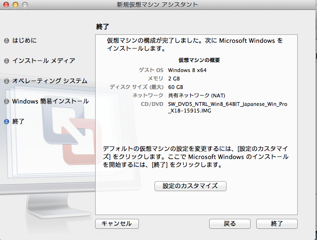
Task: Select the はじめに step in the sidebar
Action: 24,40
